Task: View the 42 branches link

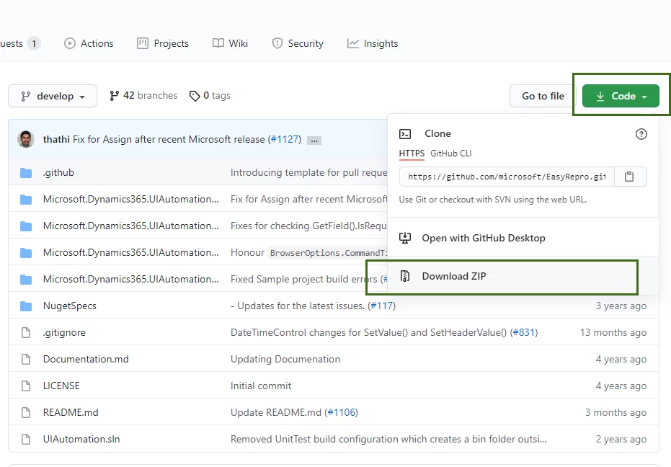Action: click(143, 95)
